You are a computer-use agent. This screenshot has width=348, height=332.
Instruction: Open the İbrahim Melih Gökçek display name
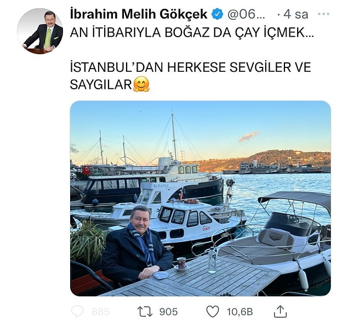(139, 14)
